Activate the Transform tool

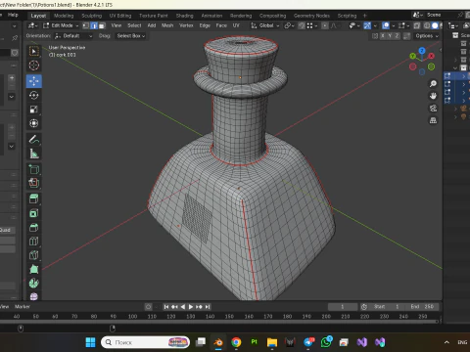34,123
